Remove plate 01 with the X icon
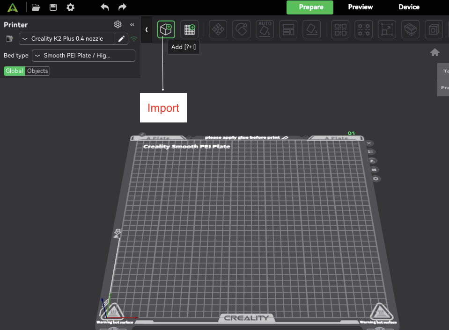 coord(369,143)
